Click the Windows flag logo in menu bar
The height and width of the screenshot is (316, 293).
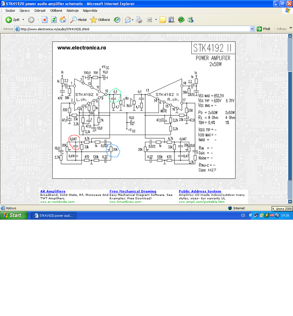click(x=287, y=11)
